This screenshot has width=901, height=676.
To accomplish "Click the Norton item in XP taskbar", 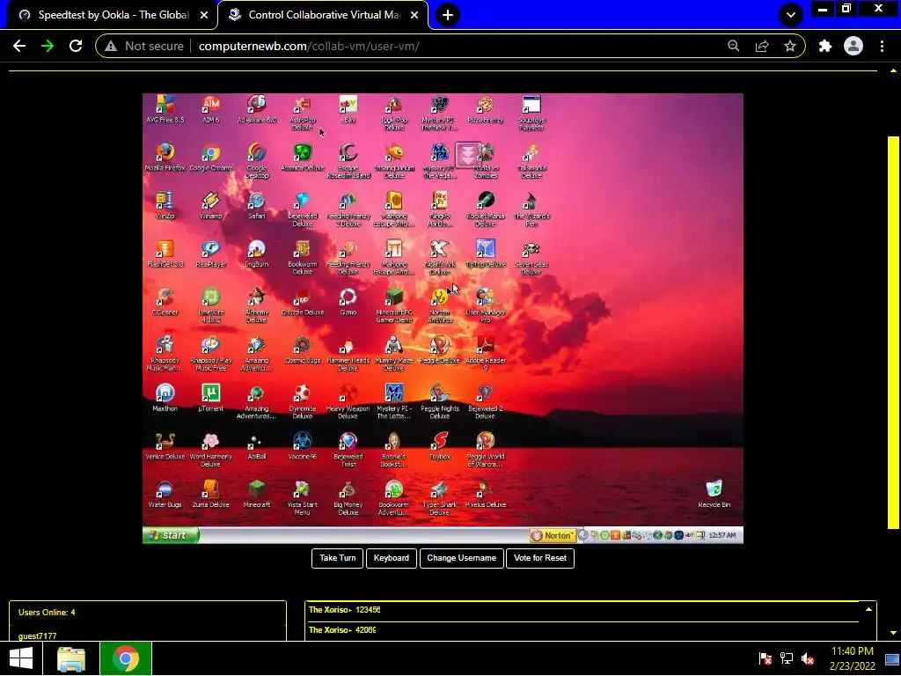I will pos(553,535).
